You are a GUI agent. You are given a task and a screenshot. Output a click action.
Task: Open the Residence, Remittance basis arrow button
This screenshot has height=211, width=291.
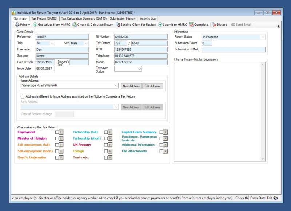click(x=166, y=138)
